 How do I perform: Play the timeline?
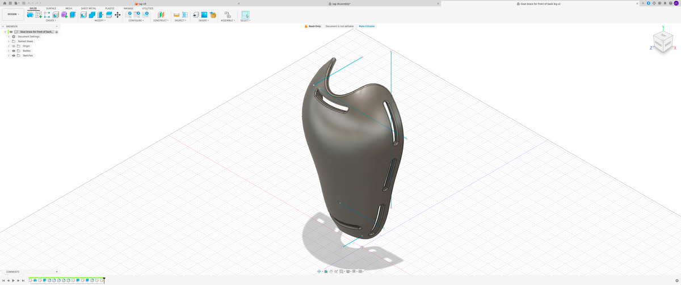13,280
